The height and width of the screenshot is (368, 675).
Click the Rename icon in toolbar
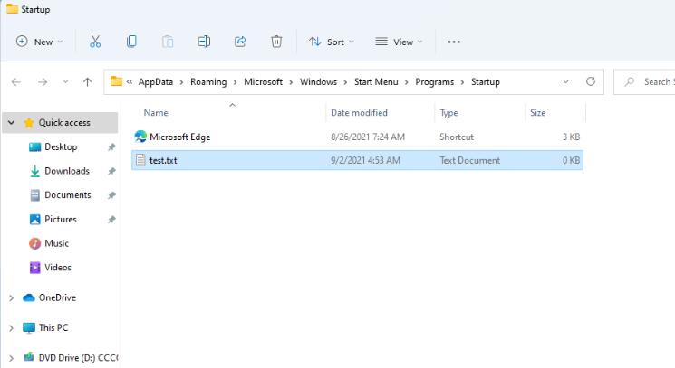(204, 42)
